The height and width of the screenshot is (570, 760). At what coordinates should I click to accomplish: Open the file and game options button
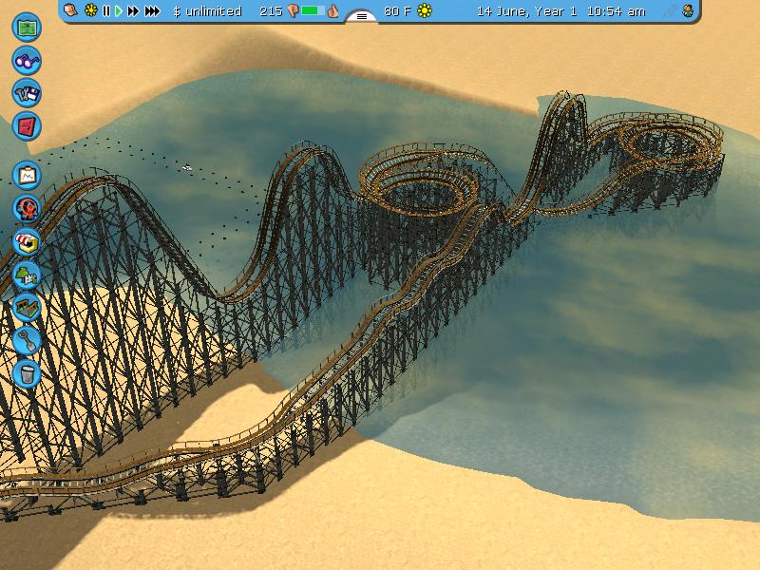point(27,93)
